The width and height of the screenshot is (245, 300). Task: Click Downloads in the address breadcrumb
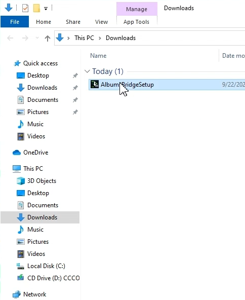click(x=121, y=38)
